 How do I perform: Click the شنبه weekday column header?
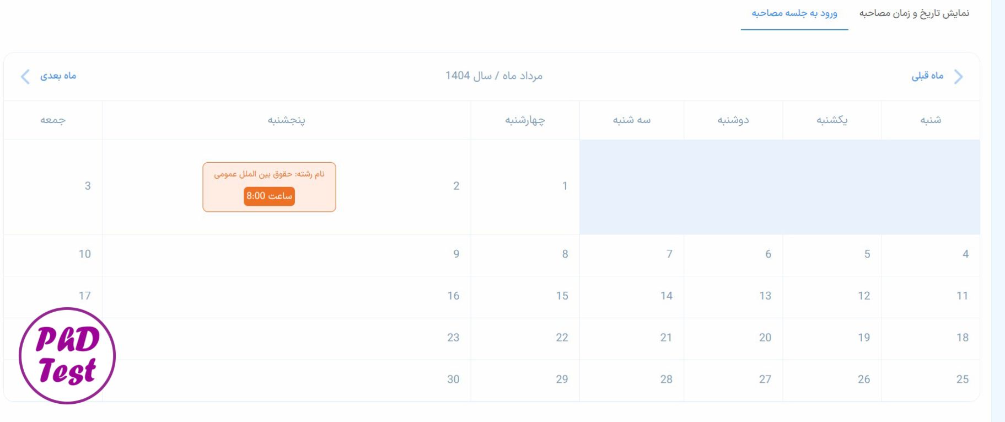(930, 120)
